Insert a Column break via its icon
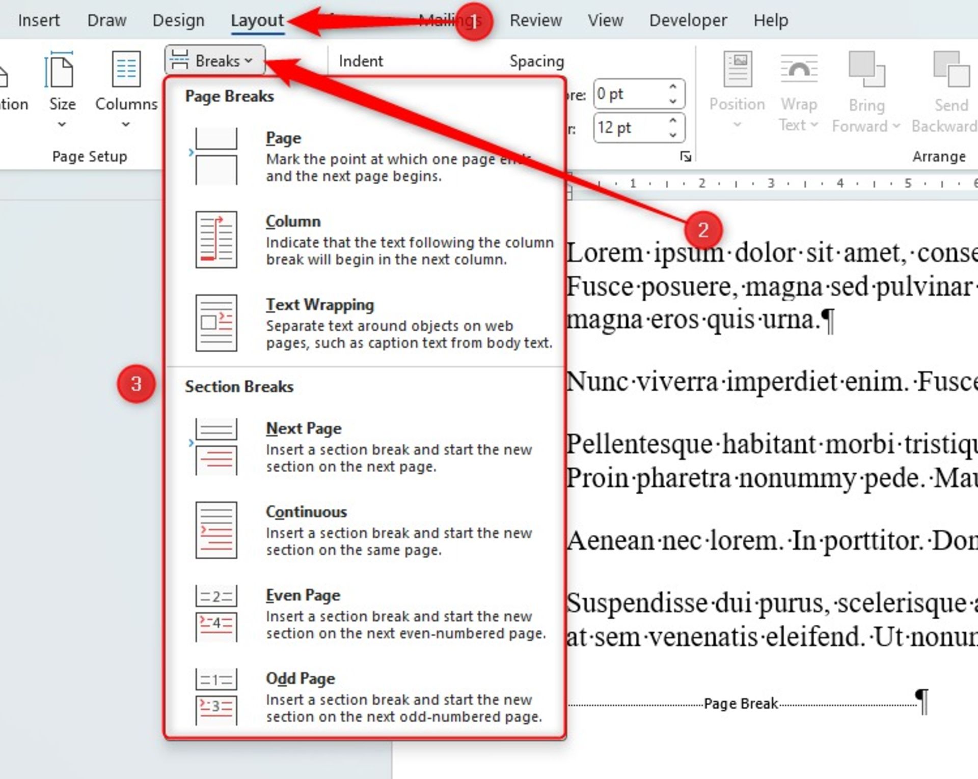978x779 pixels. tap(216, 240)
